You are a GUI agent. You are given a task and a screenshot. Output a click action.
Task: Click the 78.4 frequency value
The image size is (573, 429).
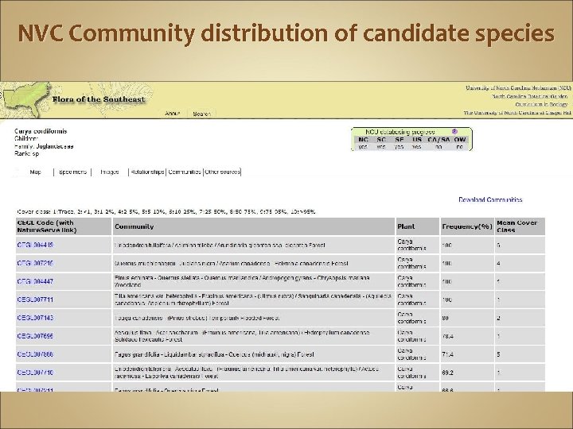[x=447, y=336]
